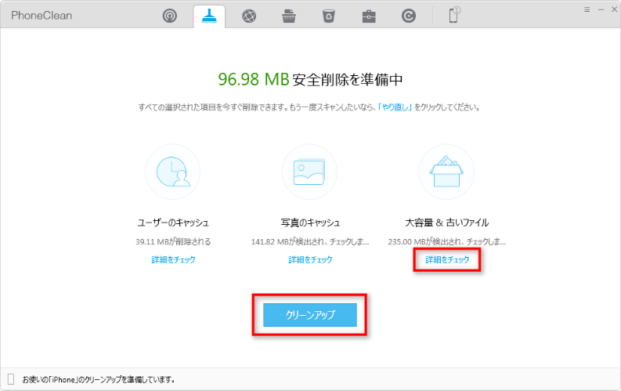Screen dimensions: 621x391
Task: Click the 「やり直し」 rescan link
Action: 395,107
